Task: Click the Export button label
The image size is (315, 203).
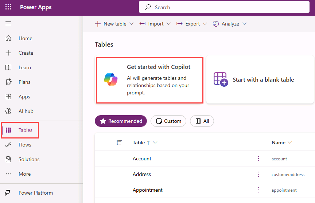Action: [x=192, y=24]
